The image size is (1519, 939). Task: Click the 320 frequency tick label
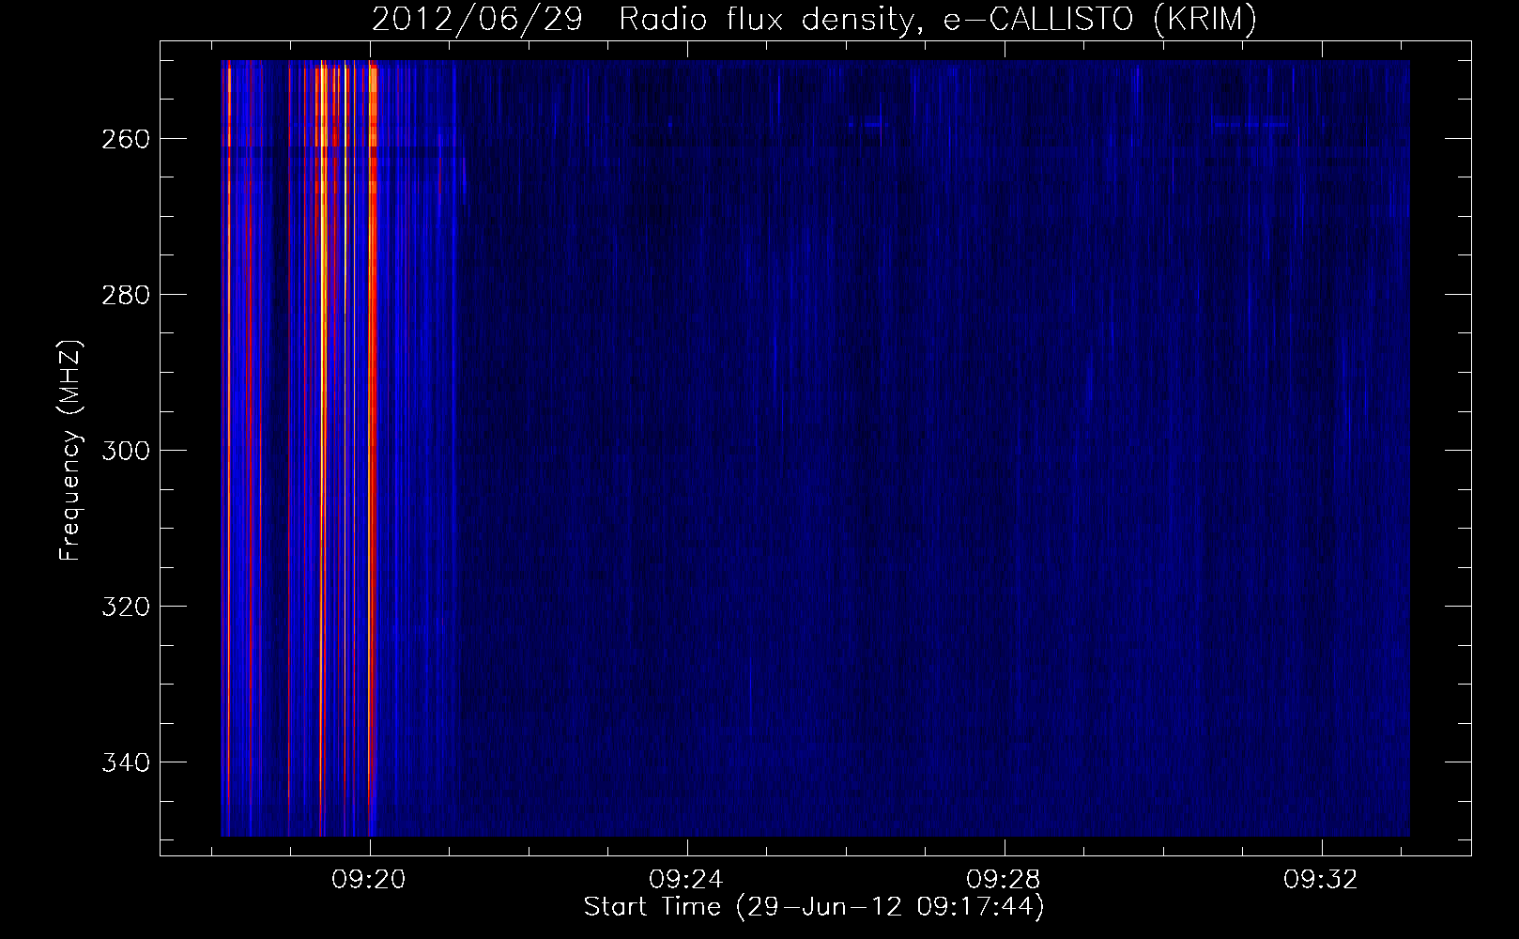126,607
